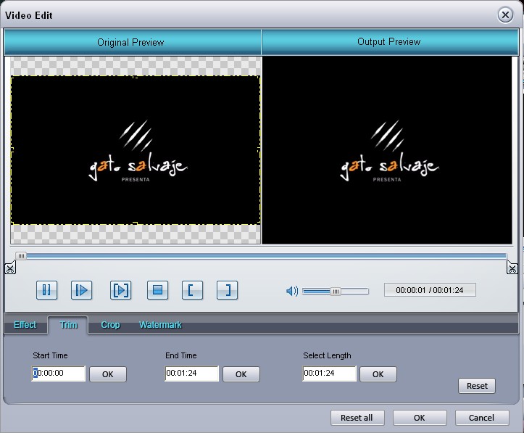This screenshot has width=524, height=433.
Task: Click the 00:00:01 / 00:01:24 time display
Action: click(430, 290)
